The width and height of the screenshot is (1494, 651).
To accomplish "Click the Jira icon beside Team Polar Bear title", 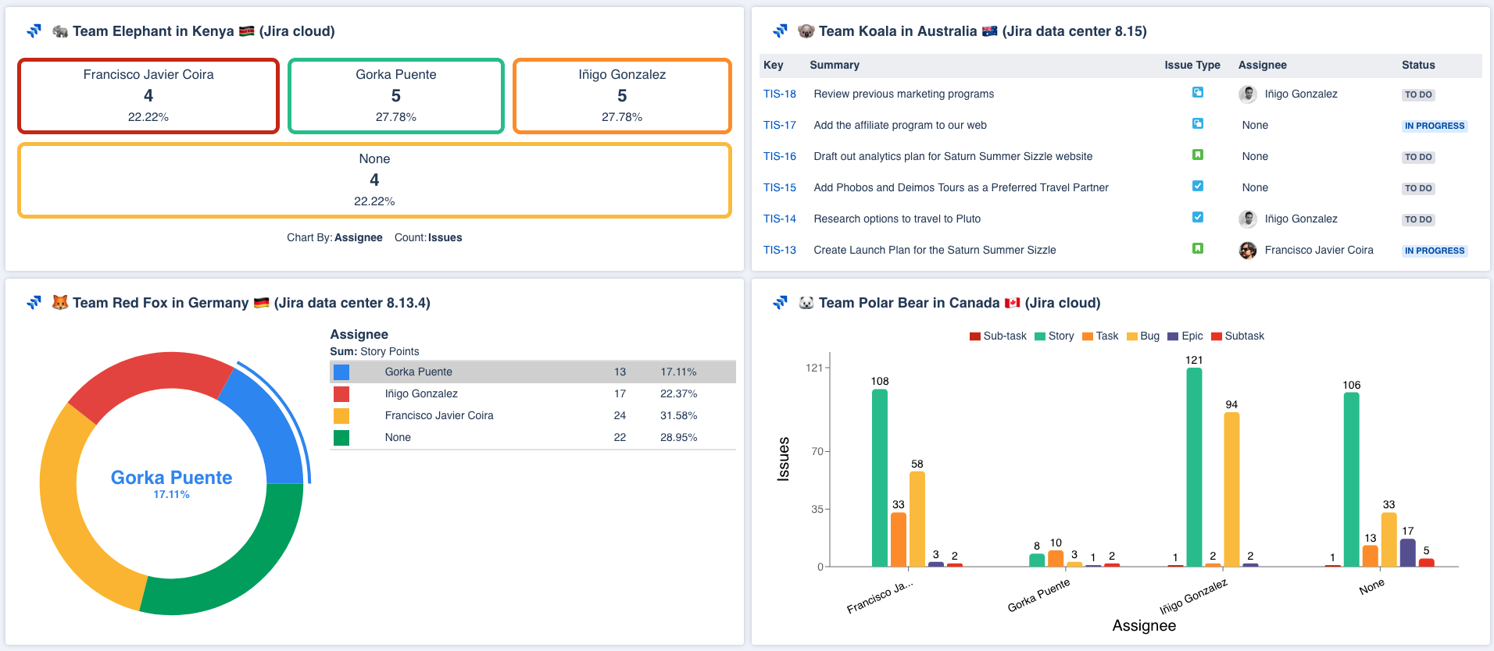I will click(780, 303).
